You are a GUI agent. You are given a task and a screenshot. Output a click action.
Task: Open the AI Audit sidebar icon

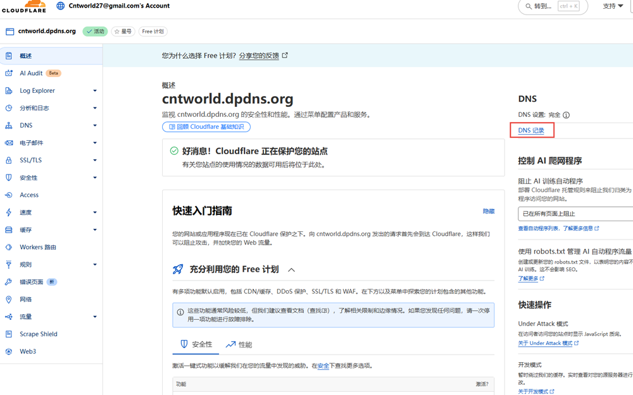(8, 73)
